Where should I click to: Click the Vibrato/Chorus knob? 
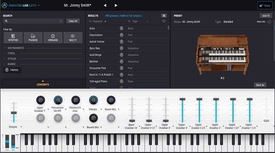pyautogui.click(x=75, y=100)
